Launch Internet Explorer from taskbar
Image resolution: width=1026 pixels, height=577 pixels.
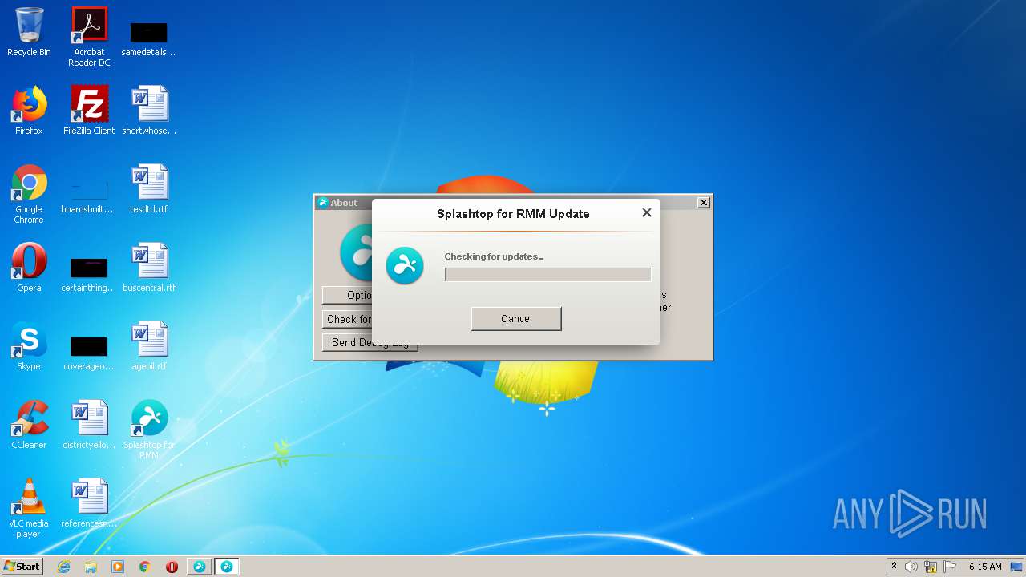pyautogui.click(x=64, y=567)
